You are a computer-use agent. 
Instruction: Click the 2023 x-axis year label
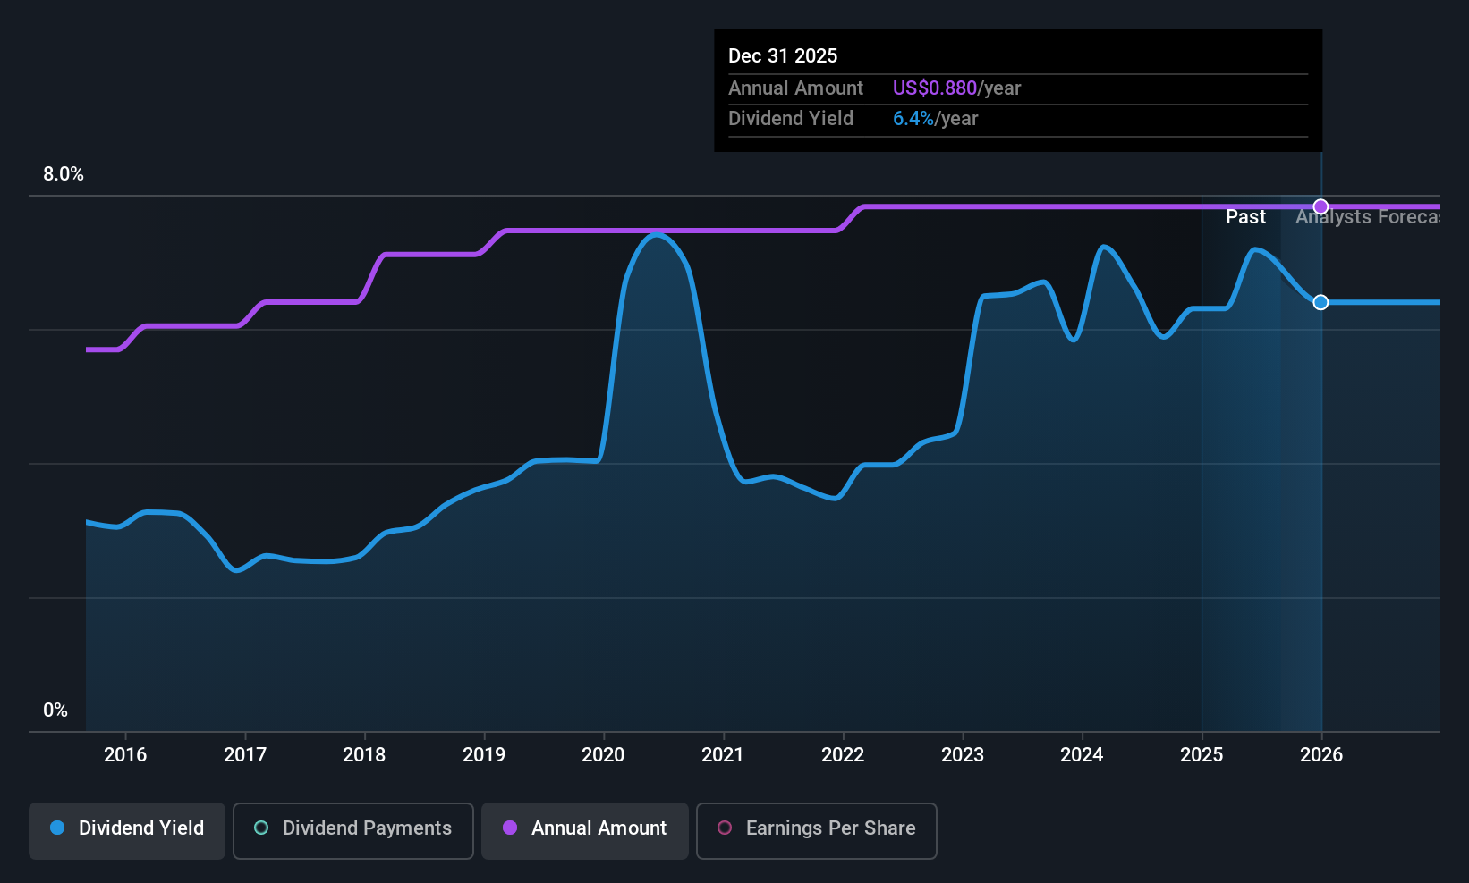(x=963, y=754)
